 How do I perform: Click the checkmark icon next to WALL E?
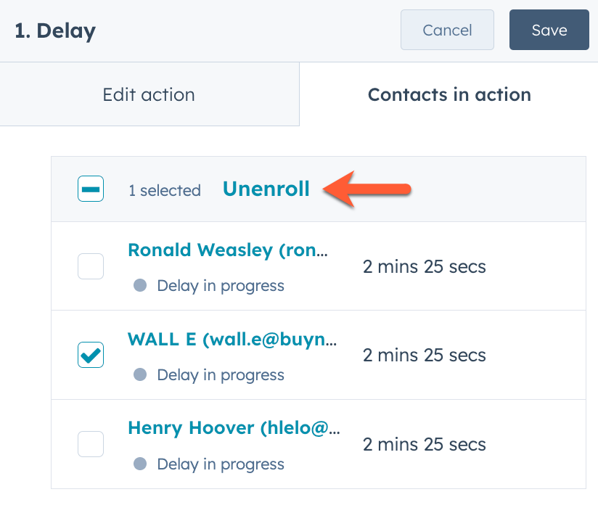(90, 355)
